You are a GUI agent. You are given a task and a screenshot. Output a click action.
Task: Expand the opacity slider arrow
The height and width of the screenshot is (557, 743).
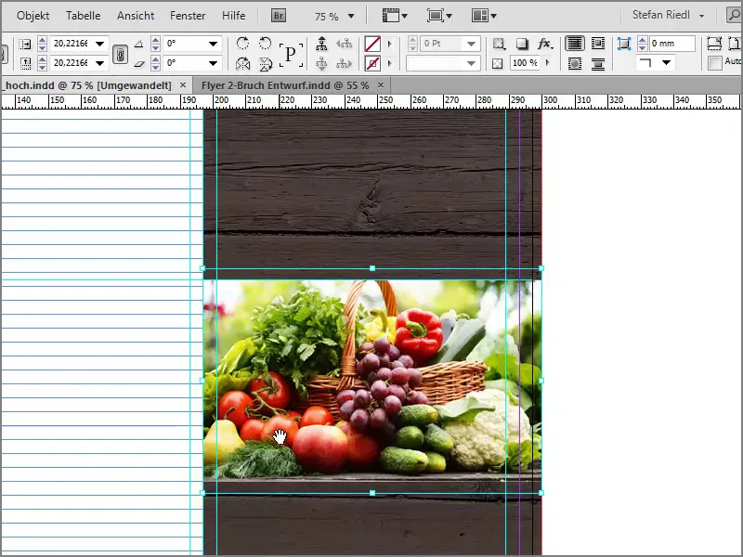coord(548,62)
